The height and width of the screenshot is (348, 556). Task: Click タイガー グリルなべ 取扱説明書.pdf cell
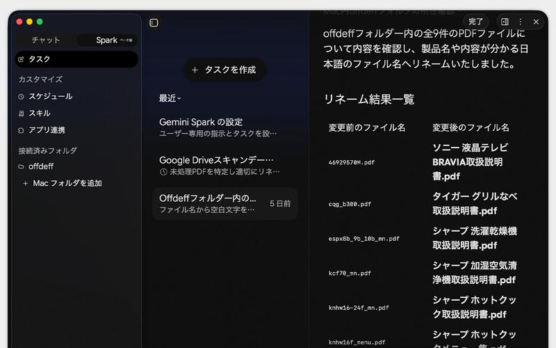tap(475, 203)
